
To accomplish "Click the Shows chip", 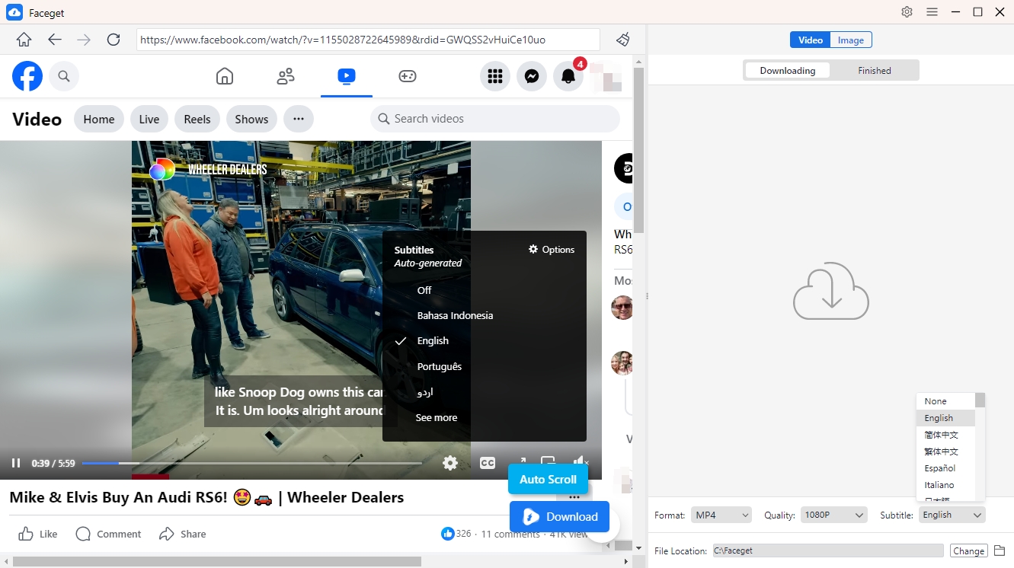I will tap(251, 119).
